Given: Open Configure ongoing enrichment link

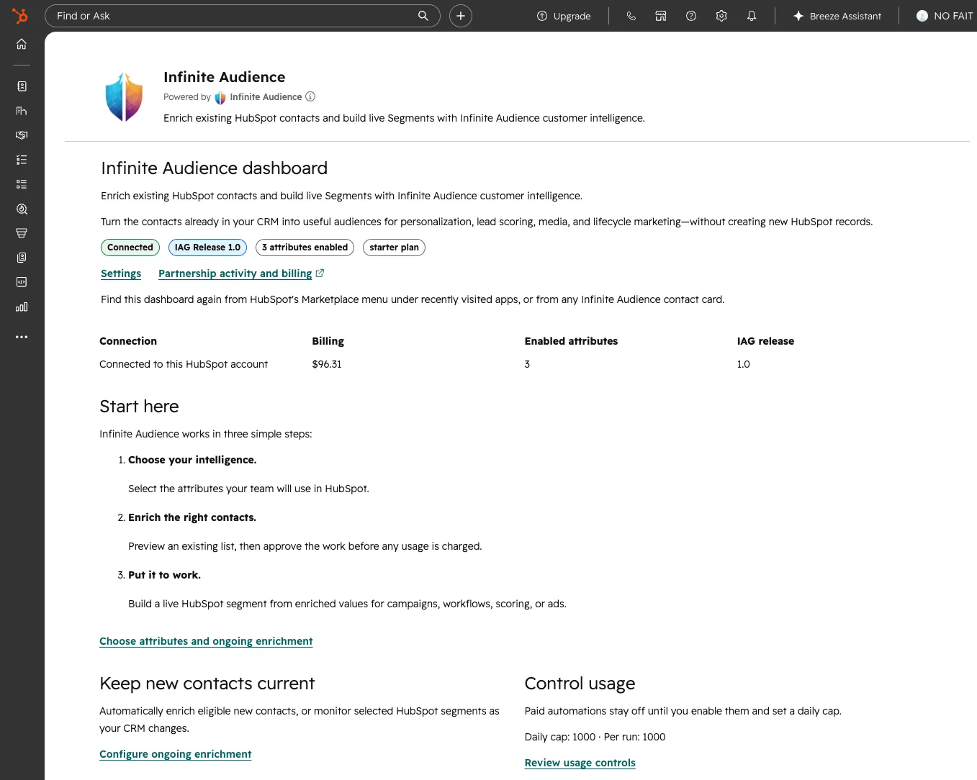Looking at the screenshot, I should click(176, 754).
